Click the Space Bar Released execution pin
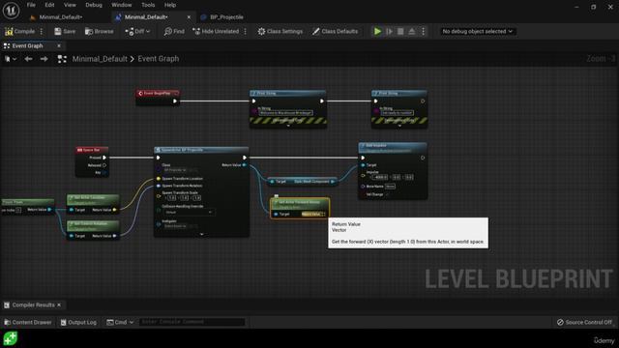 tap(104, 165)
